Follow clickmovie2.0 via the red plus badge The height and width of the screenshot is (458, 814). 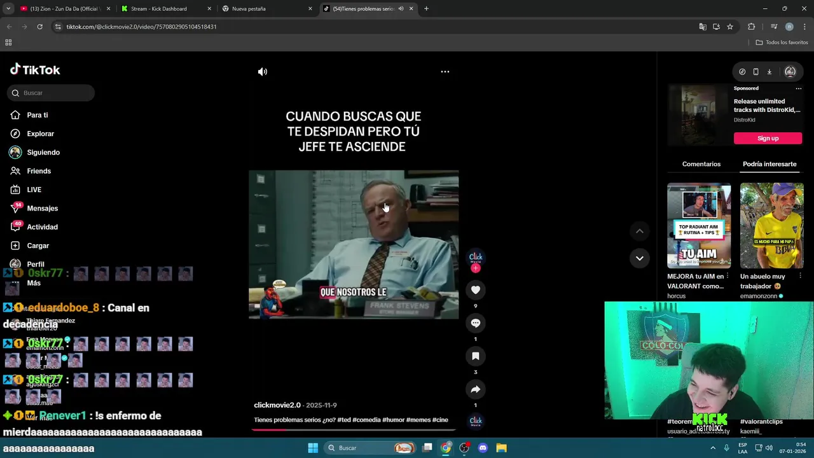tap(475, 268)
